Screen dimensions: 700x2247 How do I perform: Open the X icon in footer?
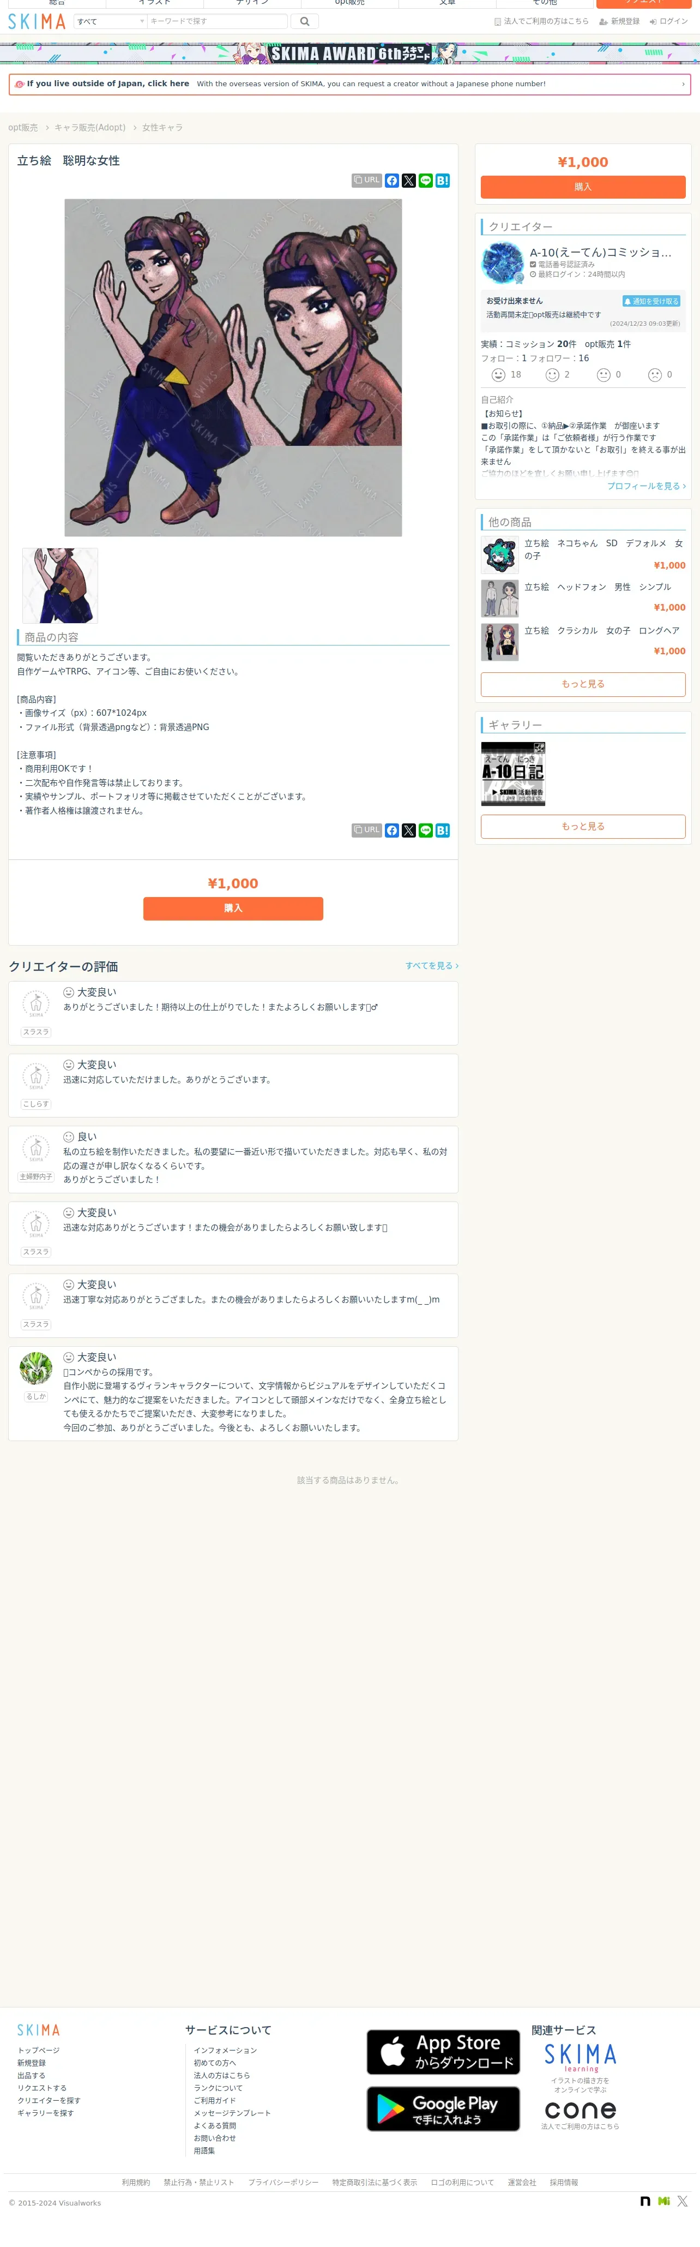click(683, 2202)
